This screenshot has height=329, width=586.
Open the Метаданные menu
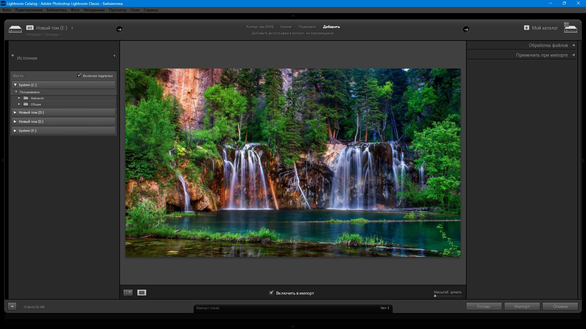pyautogui.click(x=94, y=10)
